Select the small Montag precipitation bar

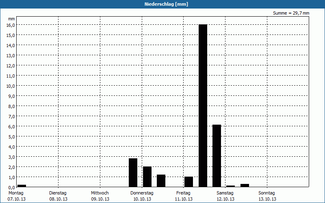coord(22,186)
